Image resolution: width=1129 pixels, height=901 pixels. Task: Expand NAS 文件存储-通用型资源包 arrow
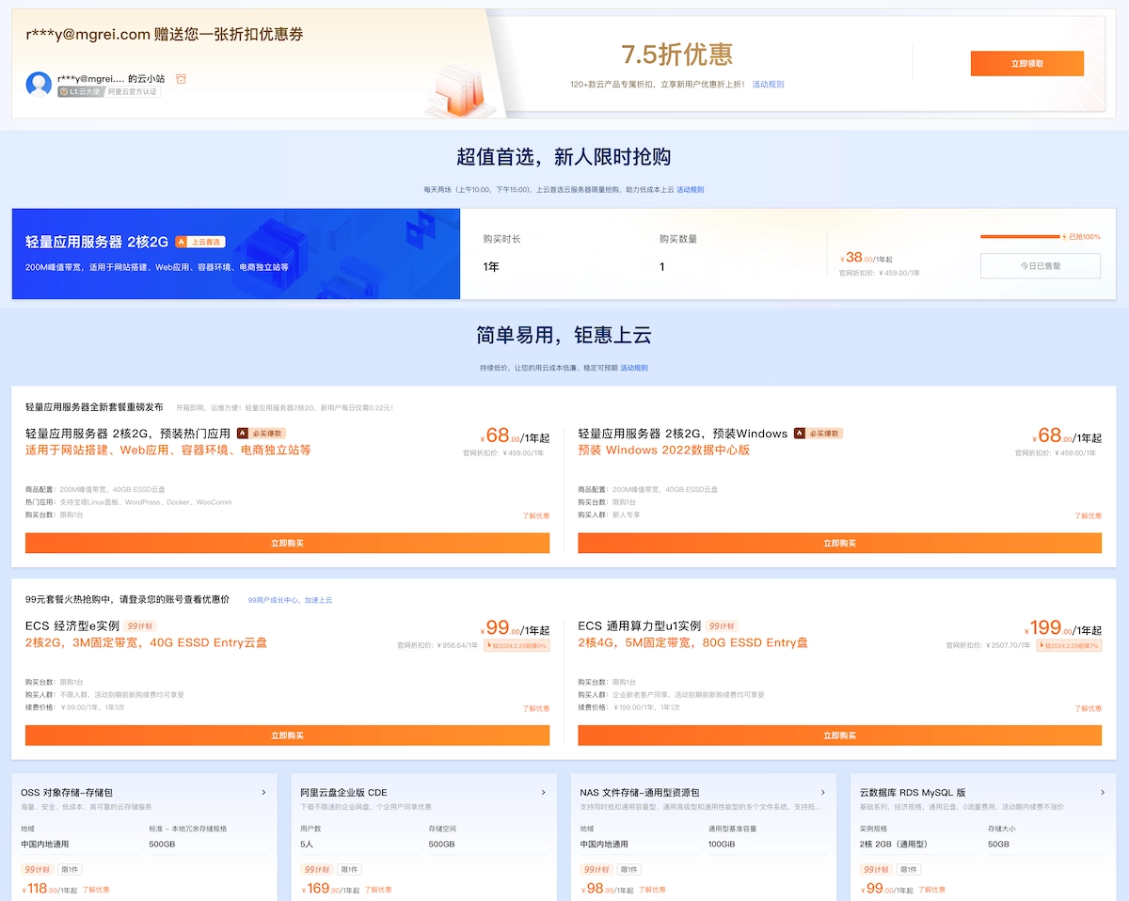click(x=823, y=793)
